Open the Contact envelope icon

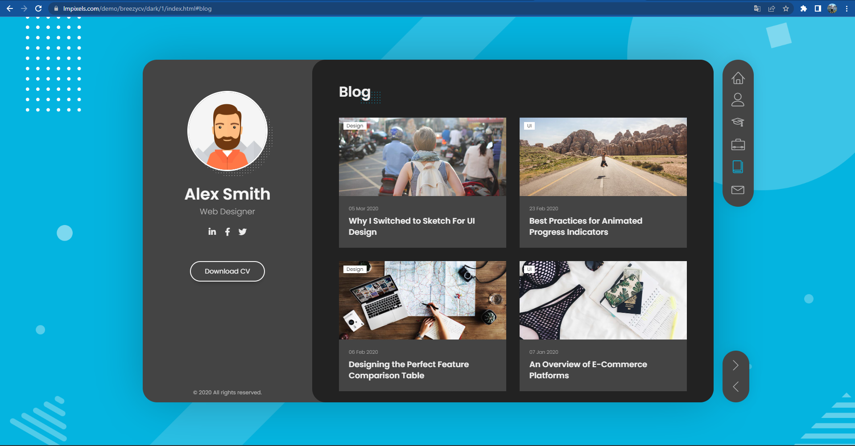point(738,190)
